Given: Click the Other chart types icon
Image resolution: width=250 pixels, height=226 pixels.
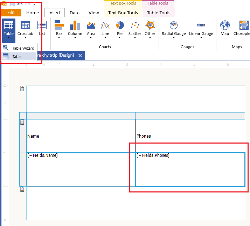Looking at the screenshot, I should (150, 25).
